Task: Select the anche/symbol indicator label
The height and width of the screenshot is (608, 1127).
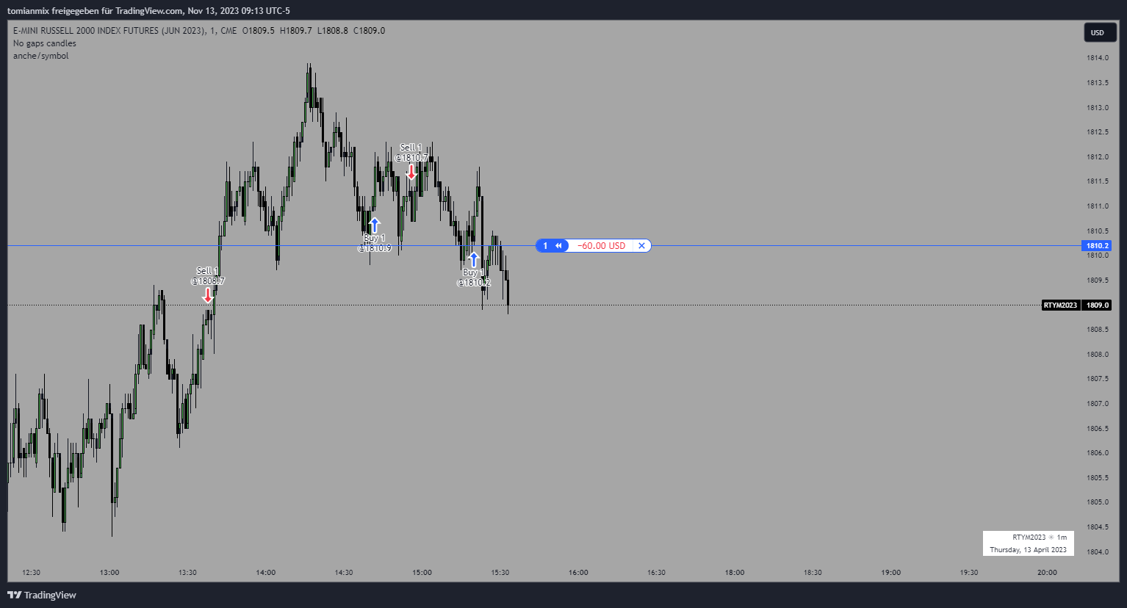Action: coord(41,56)
